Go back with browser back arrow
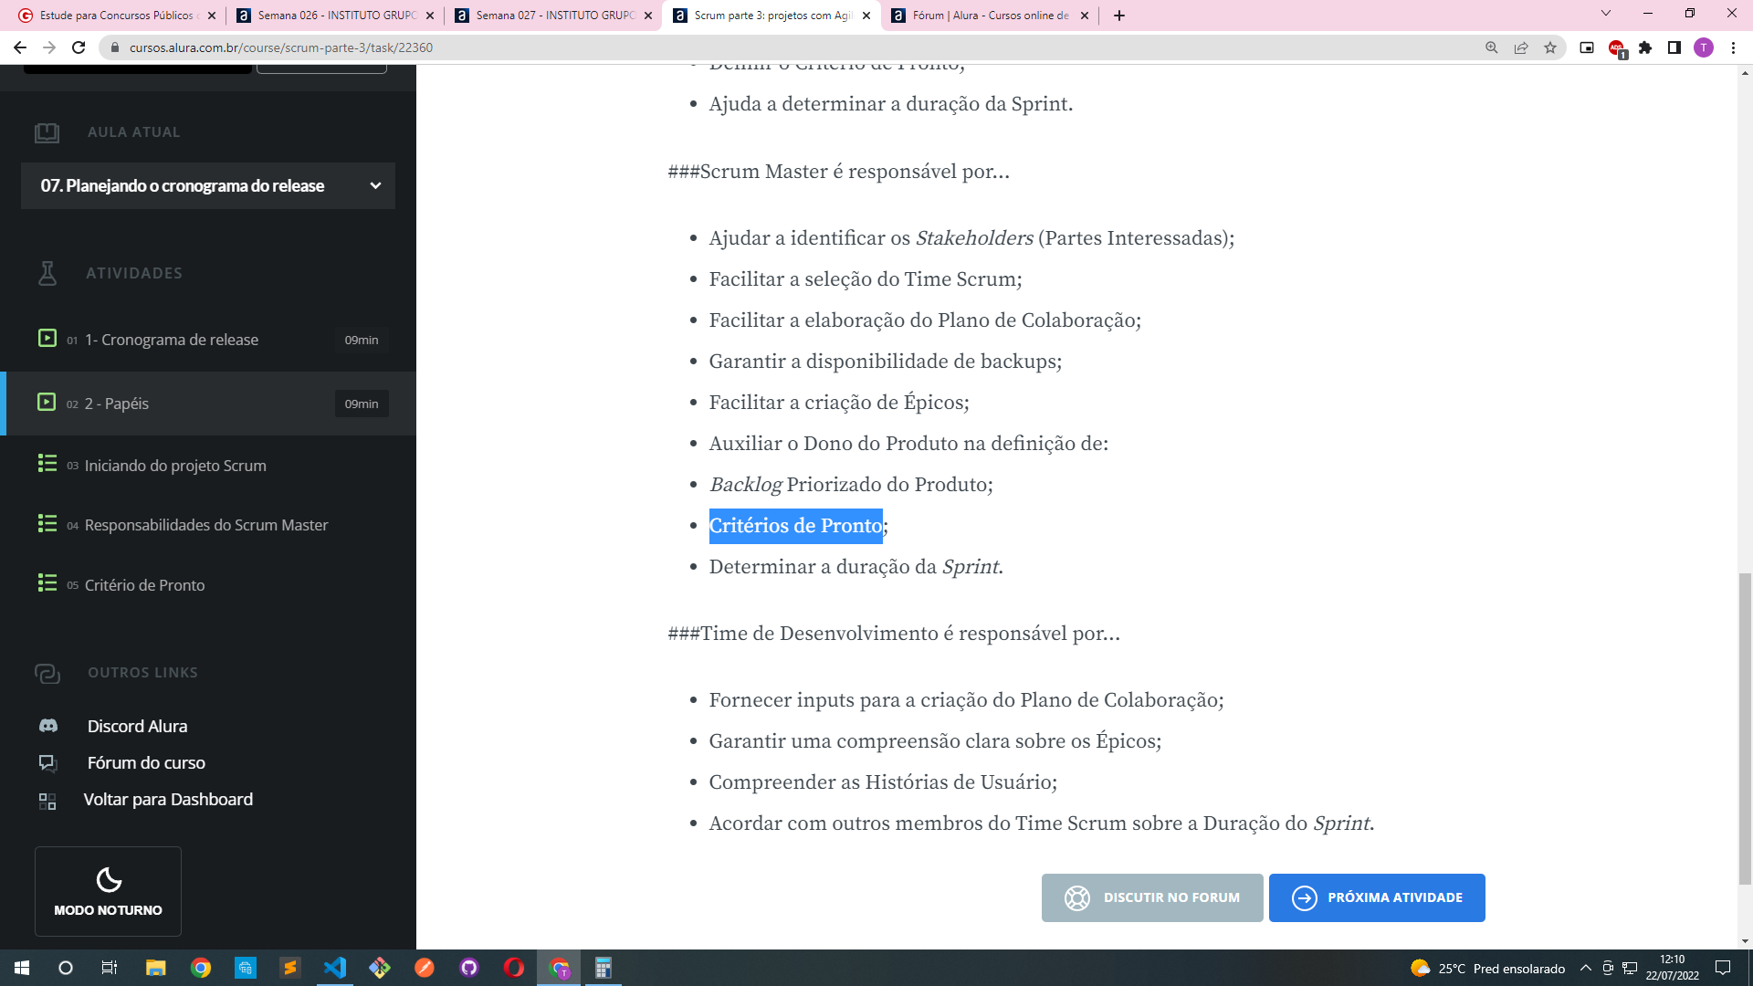The width and height of the screenshot is (1753, 986). (x=20, y=47)
